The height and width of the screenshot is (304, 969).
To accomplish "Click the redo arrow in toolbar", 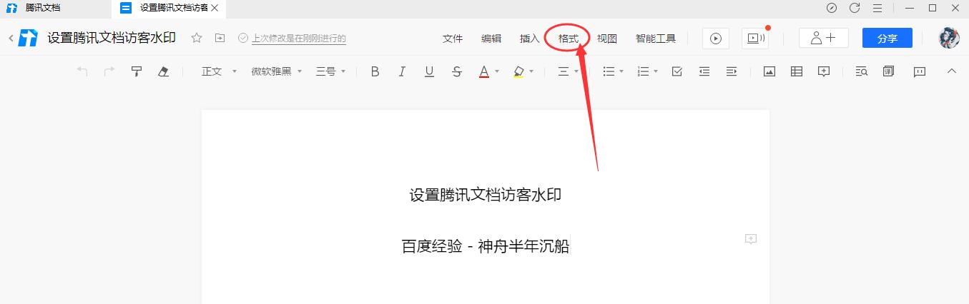I will click(109, 71).
